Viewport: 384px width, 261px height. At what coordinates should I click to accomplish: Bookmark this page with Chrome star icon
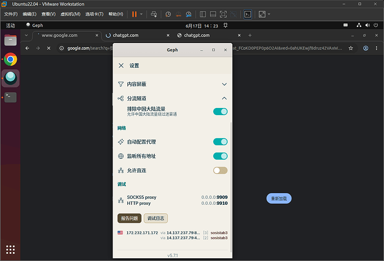pos(351,48)
